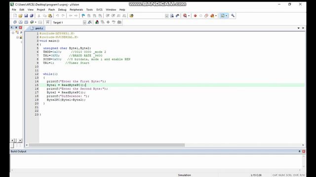316x177 pixels.
Task: Rebuild all target files
Action: point(26,22)
